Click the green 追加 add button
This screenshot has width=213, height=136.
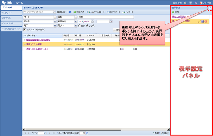[175, 12]
